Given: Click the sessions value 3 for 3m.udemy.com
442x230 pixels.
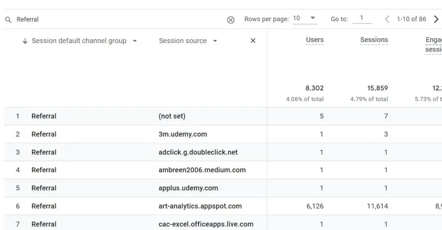Looking at the screenshot, I should [386, 134].
